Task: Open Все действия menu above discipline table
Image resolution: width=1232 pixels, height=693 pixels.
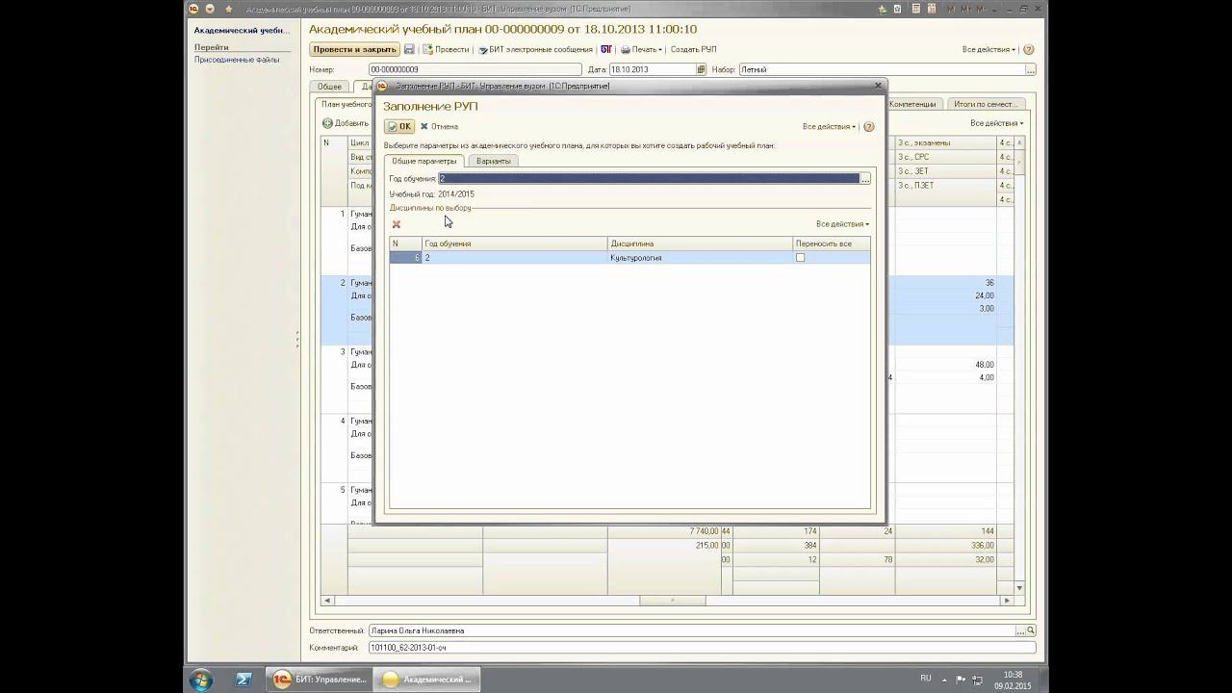Action: 842,224
